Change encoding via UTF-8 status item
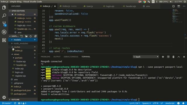This screenshot has height=105, width=187. [155, 103]
